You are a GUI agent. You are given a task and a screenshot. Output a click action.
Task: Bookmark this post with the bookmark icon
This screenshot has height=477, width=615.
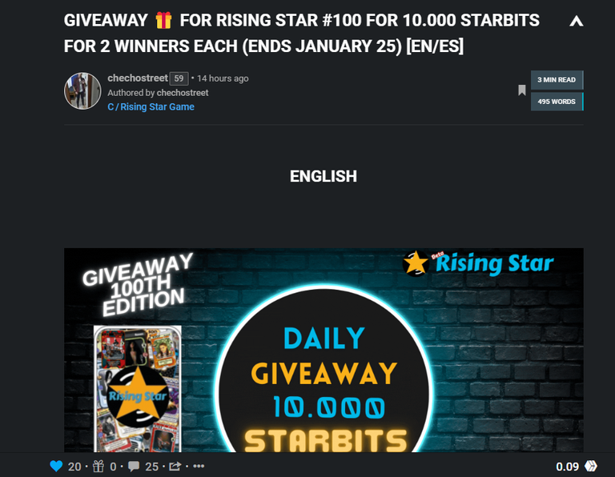[521, 90]
